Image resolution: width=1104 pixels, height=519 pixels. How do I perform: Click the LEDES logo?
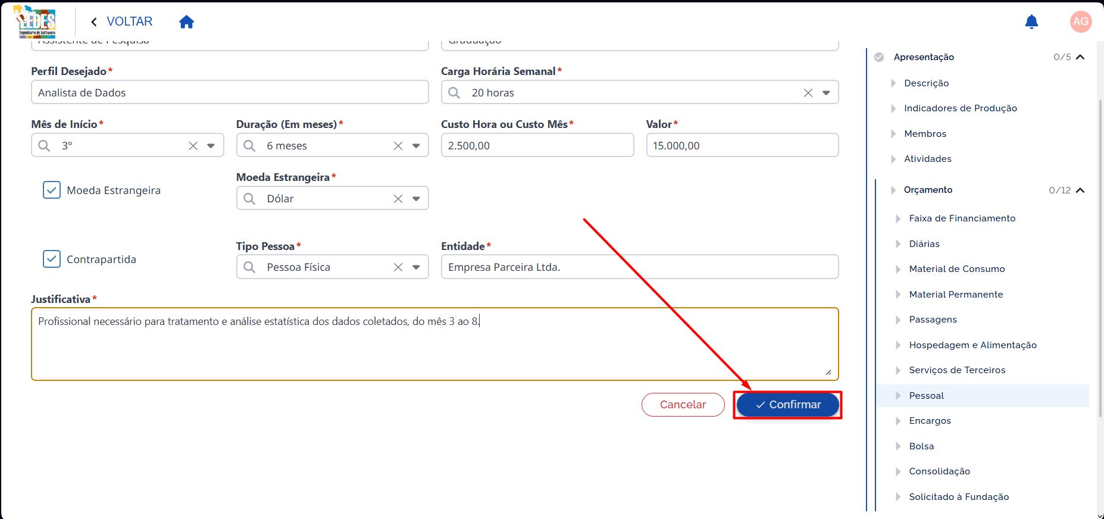(35, 21)
